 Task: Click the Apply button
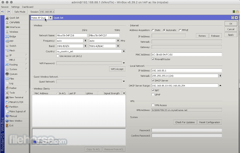click(x=231, y=35)
